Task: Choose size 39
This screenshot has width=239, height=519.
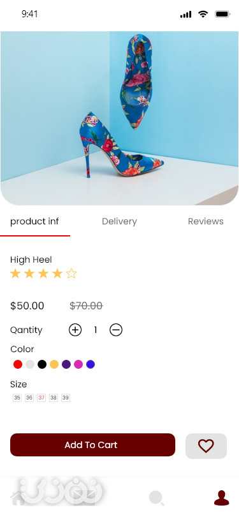Action: pyautogui.click(x=66, y=398)
